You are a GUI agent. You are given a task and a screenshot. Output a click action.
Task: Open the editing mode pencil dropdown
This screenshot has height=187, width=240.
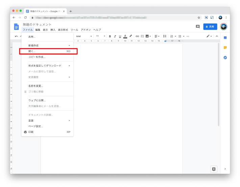coord(209,36)
